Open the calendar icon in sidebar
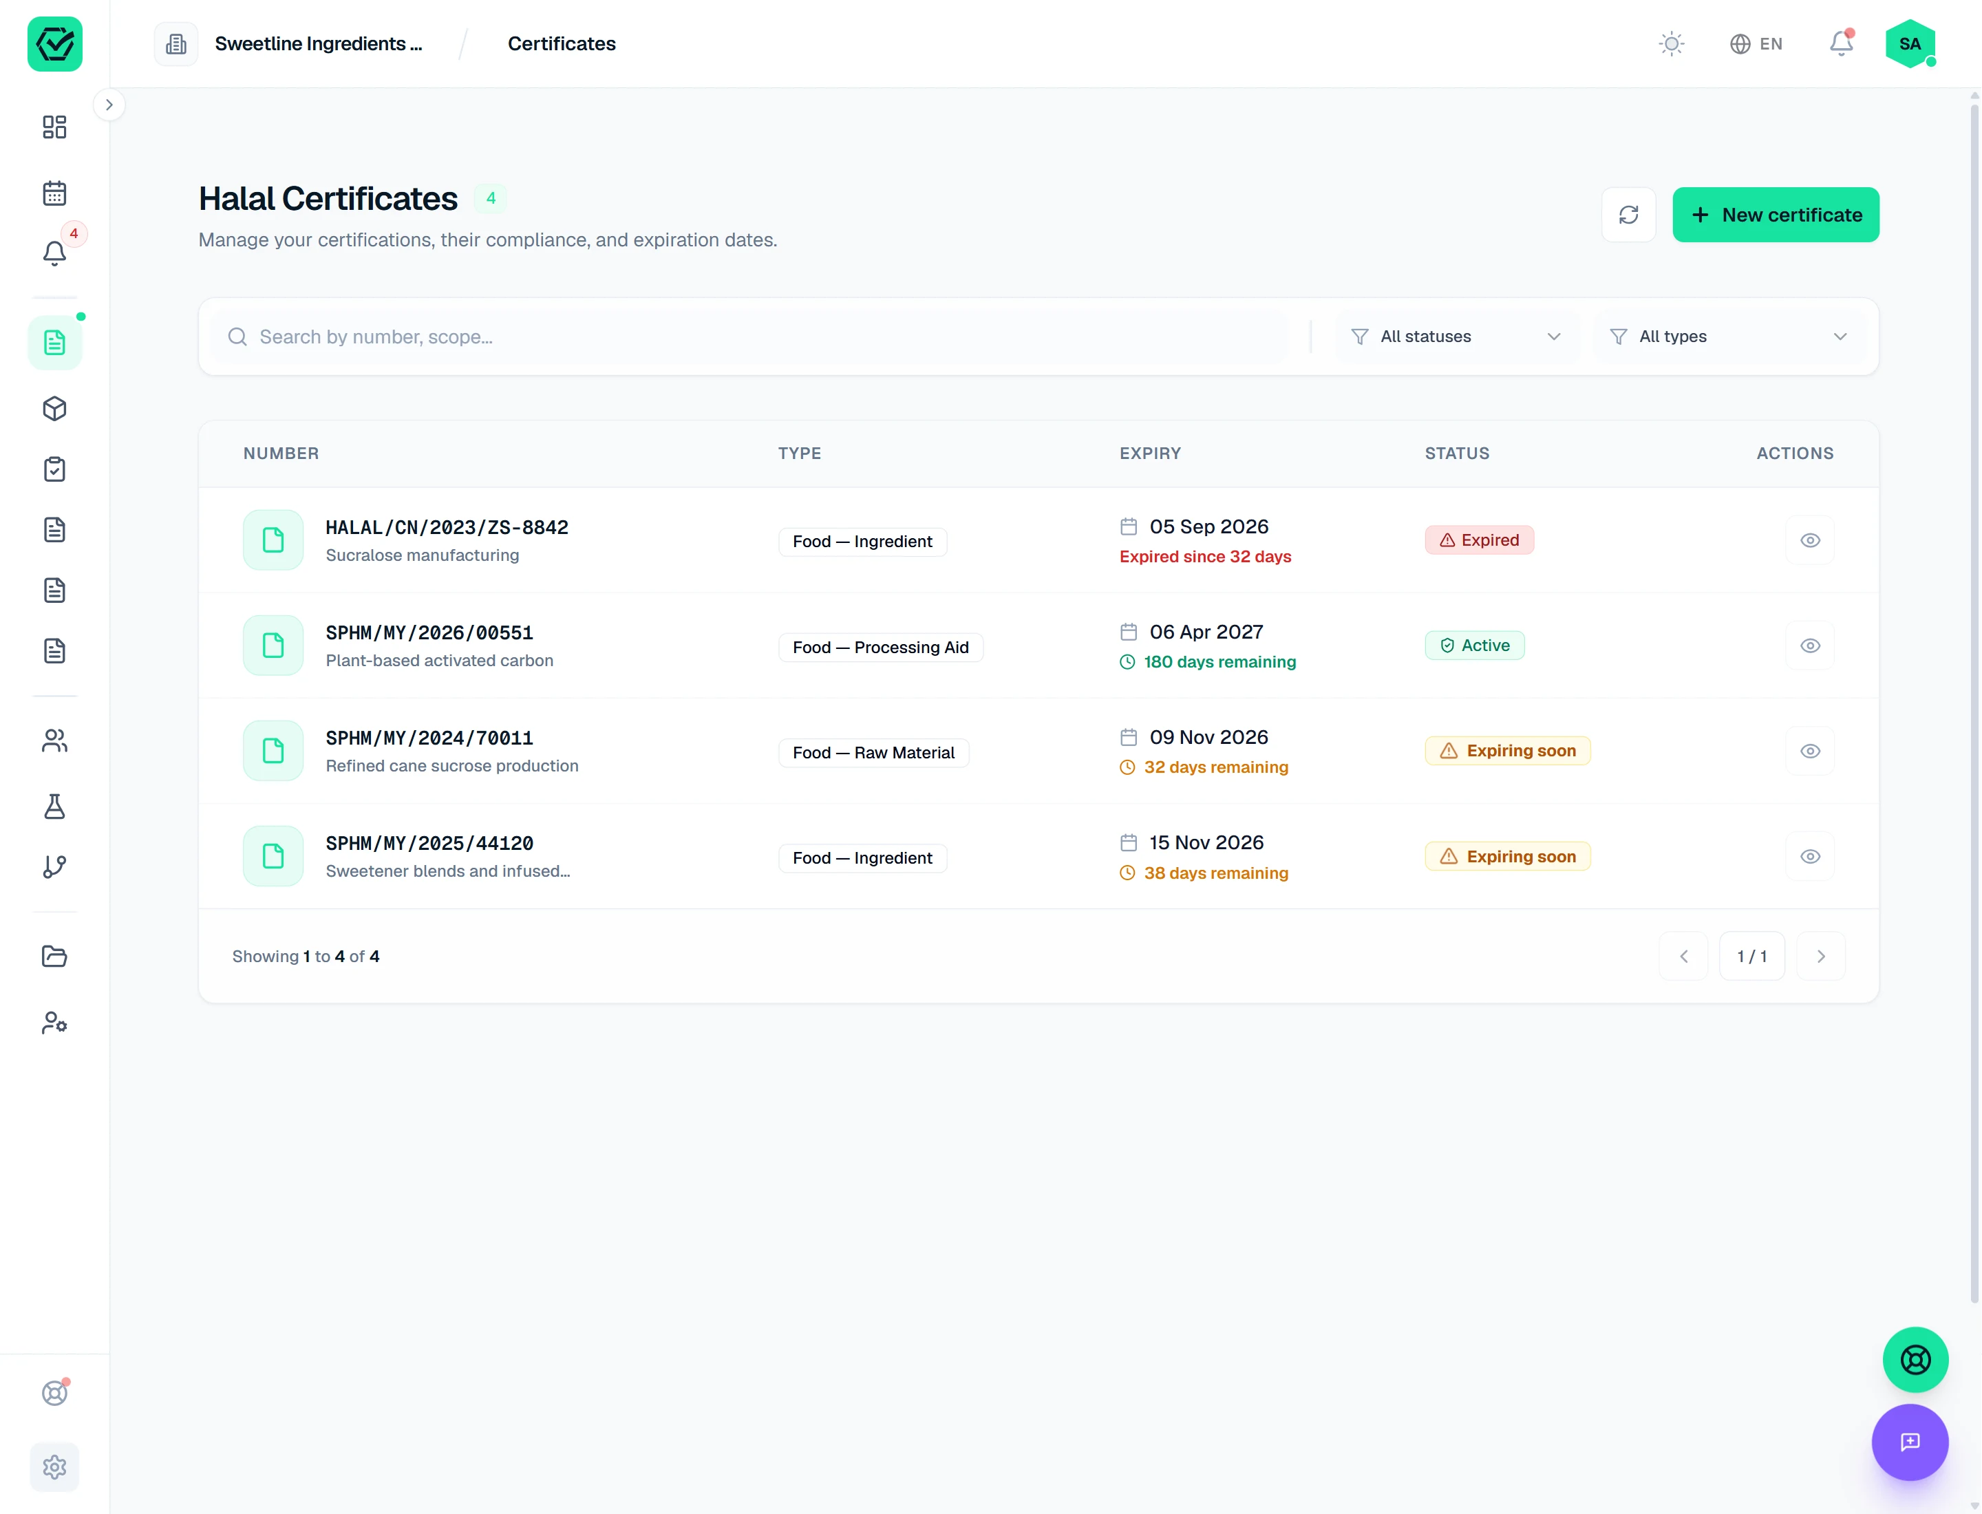The height and width of the screenshot is (1514, 1982). (54, 193)
